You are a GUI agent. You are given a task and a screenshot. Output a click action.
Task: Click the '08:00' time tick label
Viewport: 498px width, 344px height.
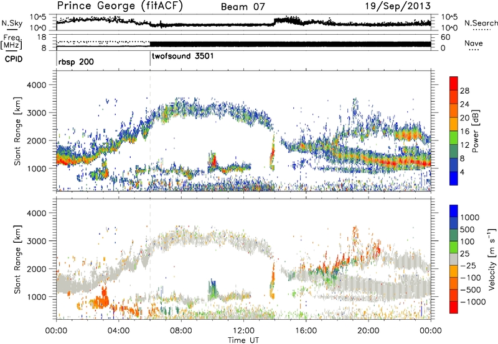pyautogui.click(x=181, y=331)
